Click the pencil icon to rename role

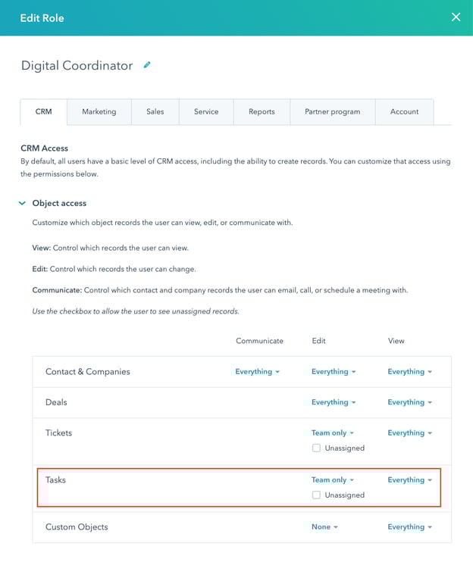(147, 65)
